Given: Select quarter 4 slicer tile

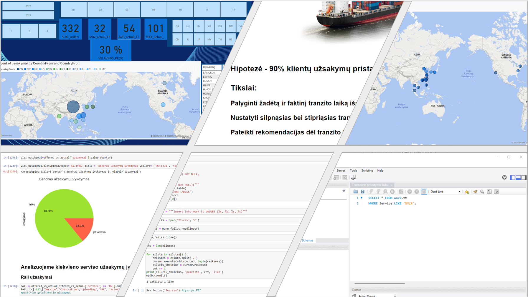Looking at the screenshot, I should click(47, 31).
